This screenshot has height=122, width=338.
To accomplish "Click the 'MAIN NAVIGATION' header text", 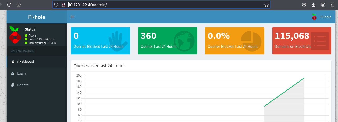I will click(x=22, y=51).
